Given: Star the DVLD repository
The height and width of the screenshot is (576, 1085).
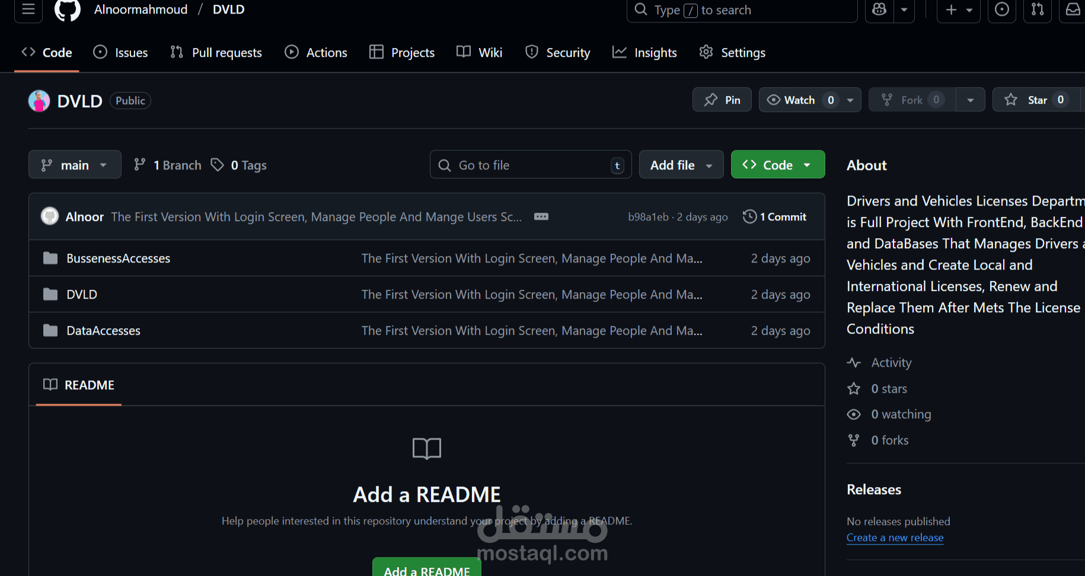Looking at the screenshot, I should [1036, 100].
